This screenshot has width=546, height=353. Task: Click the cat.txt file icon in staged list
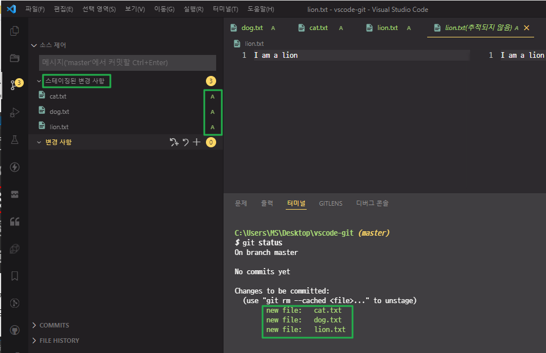click(x=42, y=95)
